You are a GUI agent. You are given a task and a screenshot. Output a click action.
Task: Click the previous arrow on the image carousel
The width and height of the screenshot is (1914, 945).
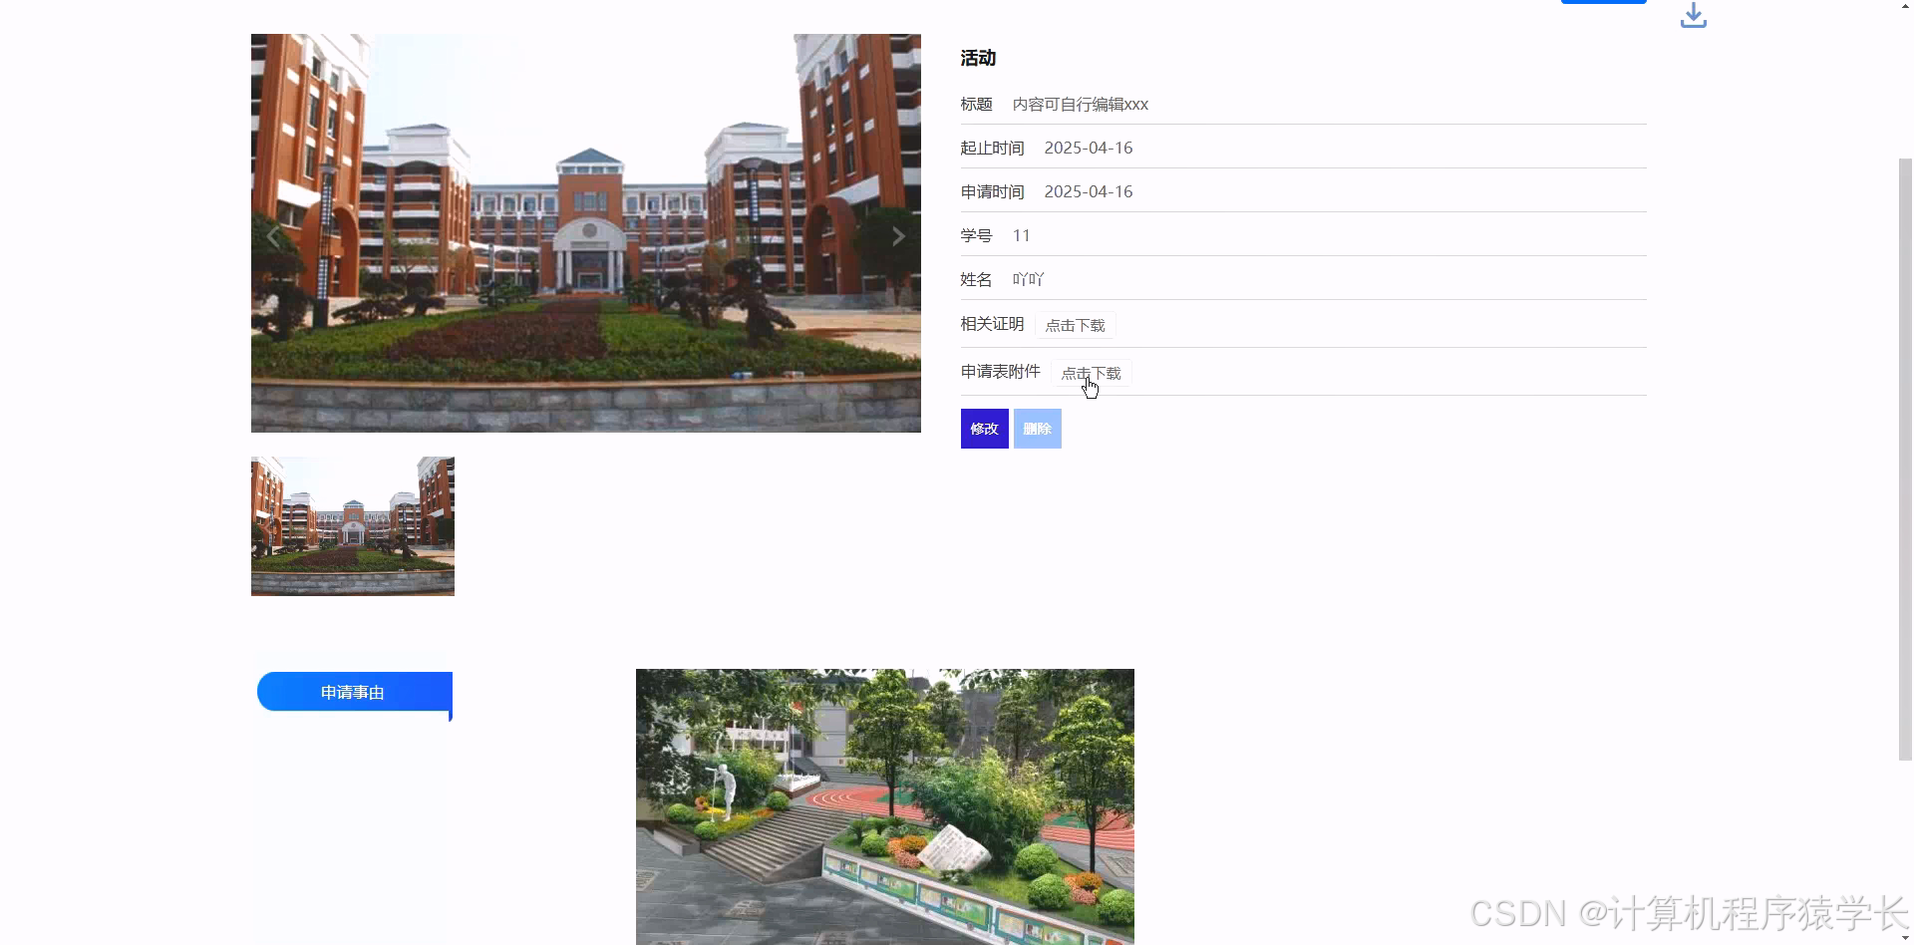point(272,235)
